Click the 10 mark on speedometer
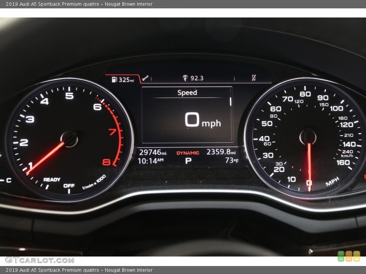Screen dimensions: 366x274 (x=292, y=179)
